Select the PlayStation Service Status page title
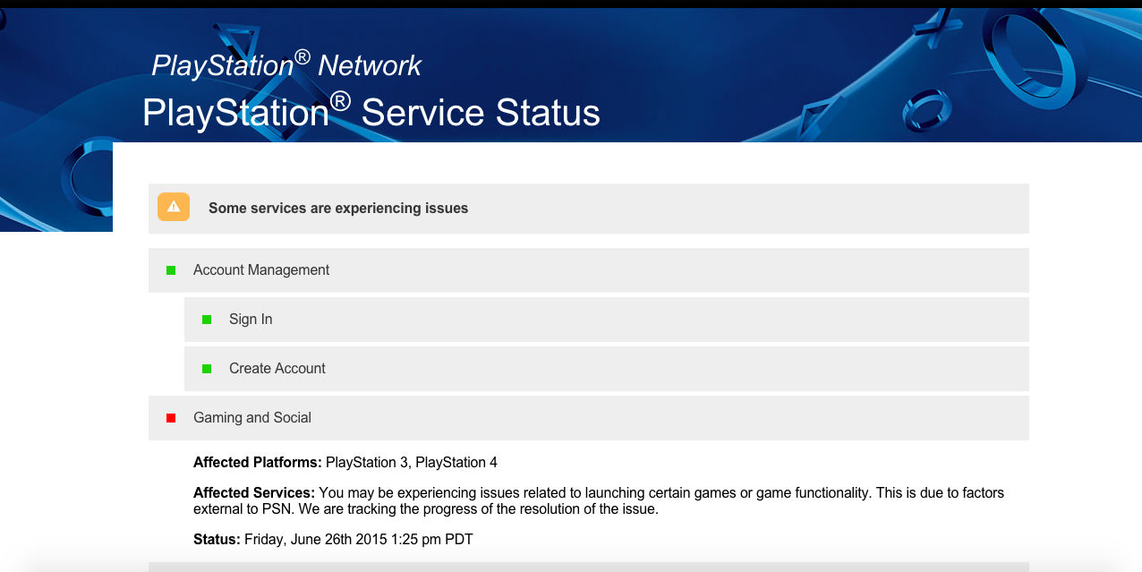This screenshot has height=572, width=1142. pos(371,112)
